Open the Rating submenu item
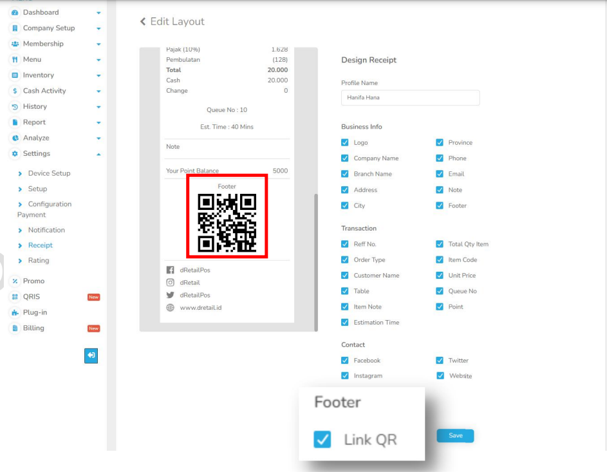The image size is (607, 472). click(x=39, y=261)
